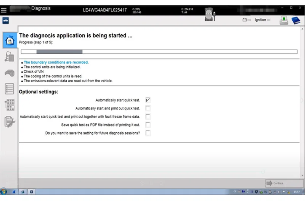The image size is (305, 202).
Task: Open the control unit grid sidebar icon
Action: (10, 105)
